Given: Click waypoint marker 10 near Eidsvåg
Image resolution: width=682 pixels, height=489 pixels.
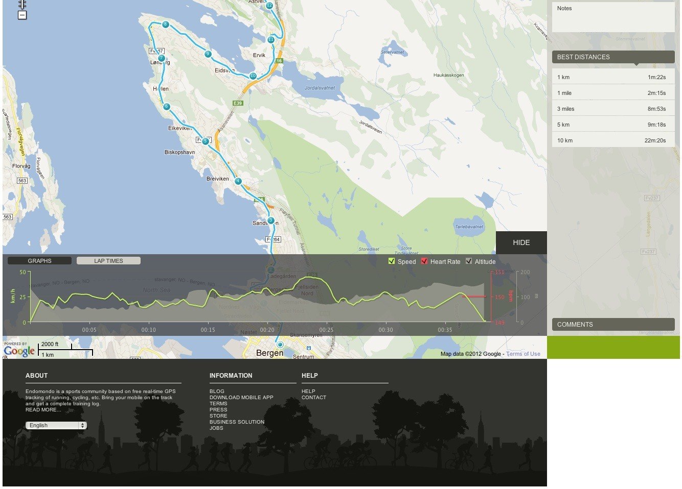Looking at the screenshot, I should [253, 75].
